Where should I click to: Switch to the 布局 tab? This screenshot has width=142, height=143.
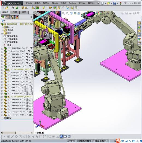tap(15, 12)
